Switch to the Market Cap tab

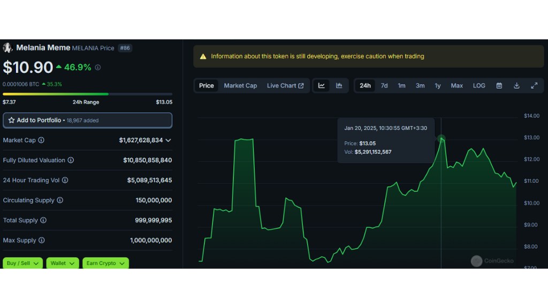pos(240,86)
